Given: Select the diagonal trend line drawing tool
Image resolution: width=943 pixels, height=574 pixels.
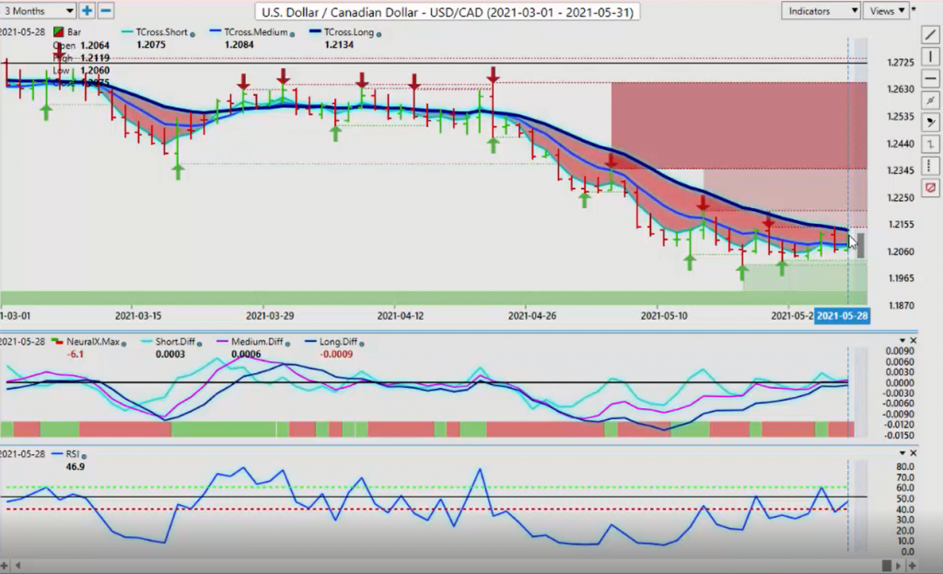Looking at the screenshot, I should point(929,34).
